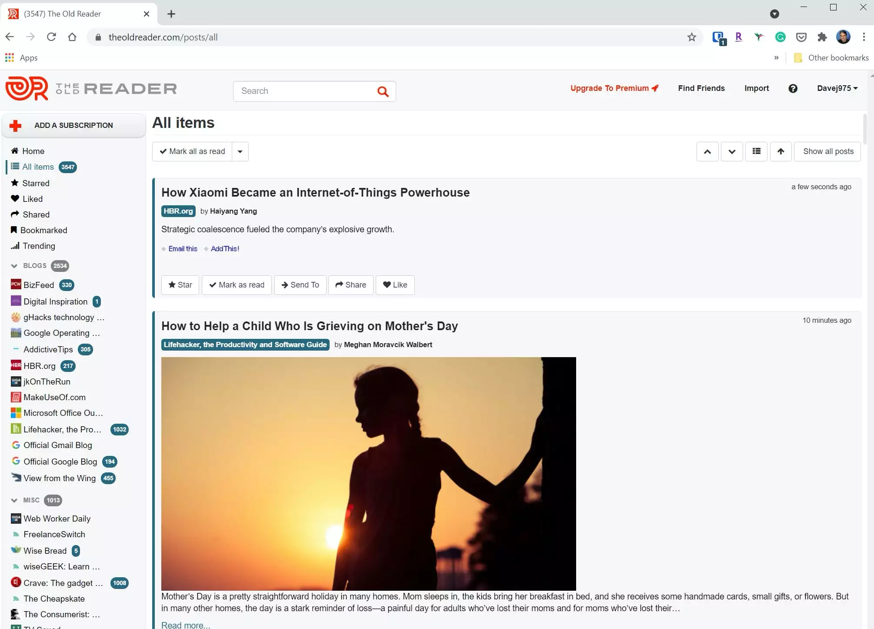Open the Mark all as read dropdown arrow
The width and height of the screenshot is (874, 629).
240,151
